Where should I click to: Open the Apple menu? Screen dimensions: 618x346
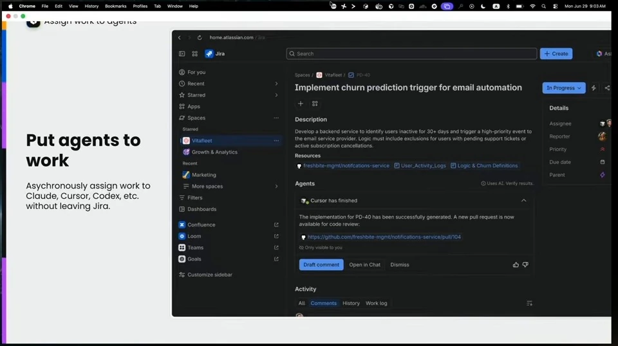coord(11,6)
